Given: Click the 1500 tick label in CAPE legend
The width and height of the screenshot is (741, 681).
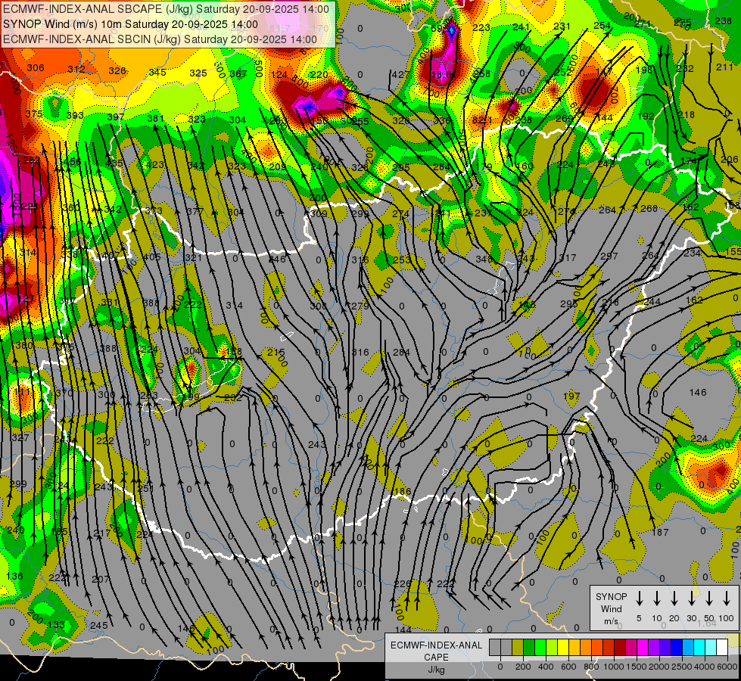Looking at the screenshot, I should click(637, 667).
